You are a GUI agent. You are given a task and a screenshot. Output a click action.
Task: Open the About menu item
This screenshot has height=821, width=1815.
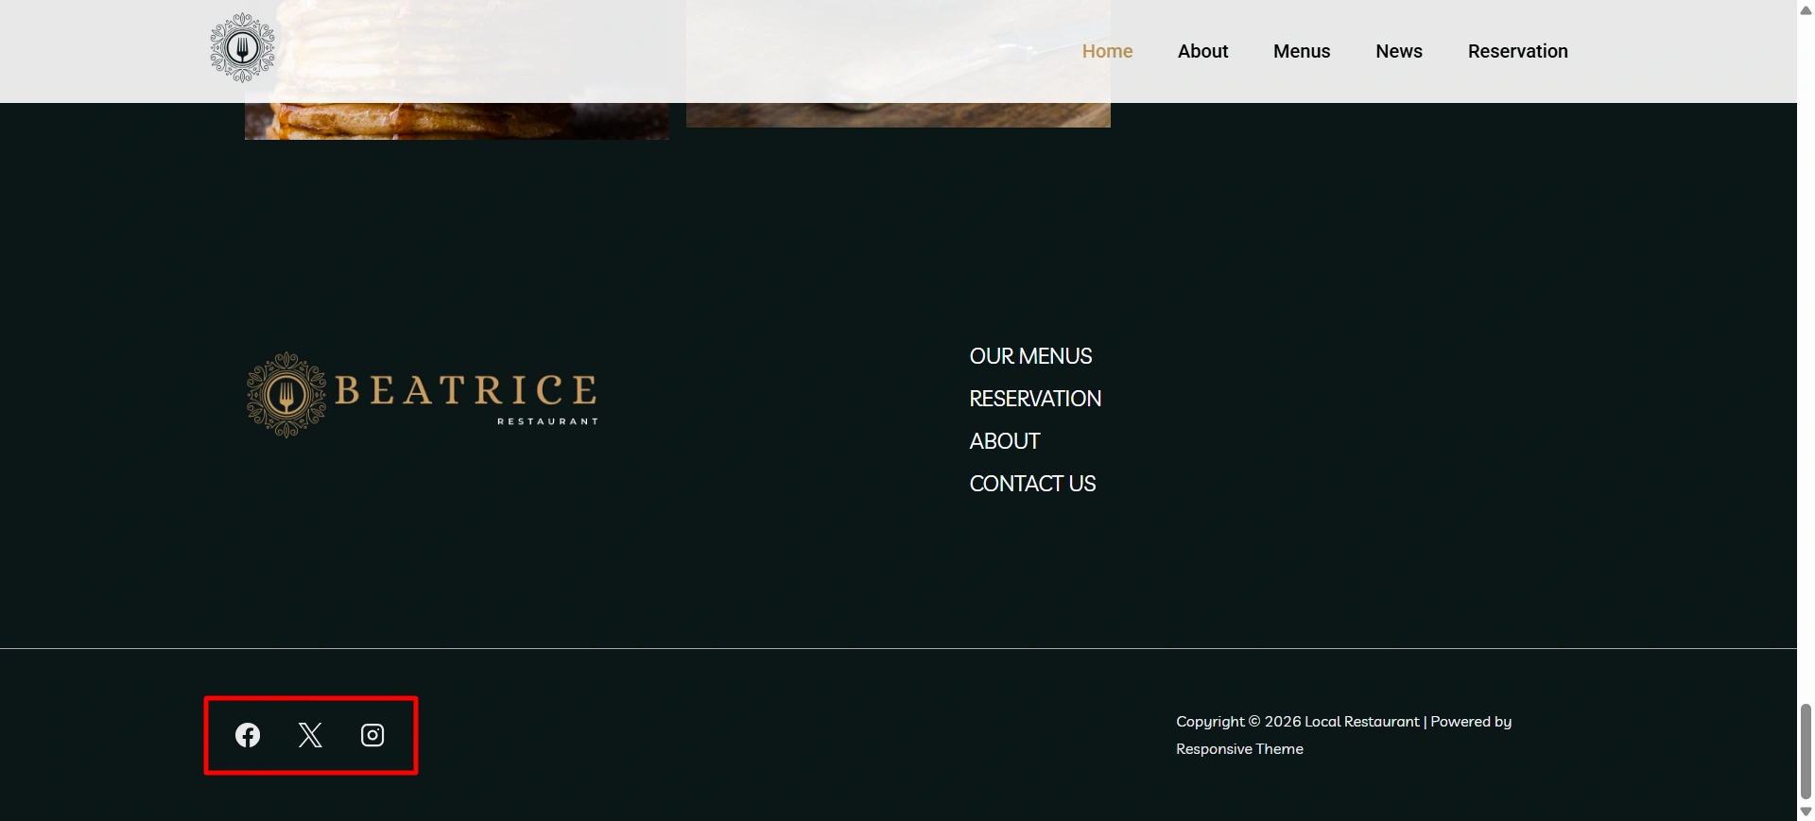pos(1202,51)
